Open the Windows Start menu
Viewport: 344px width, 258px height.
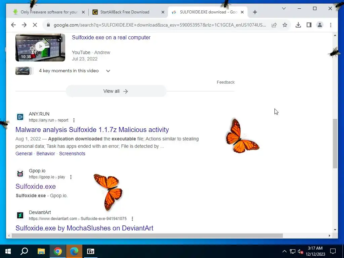pyautogui.click(x=8, y=251)
